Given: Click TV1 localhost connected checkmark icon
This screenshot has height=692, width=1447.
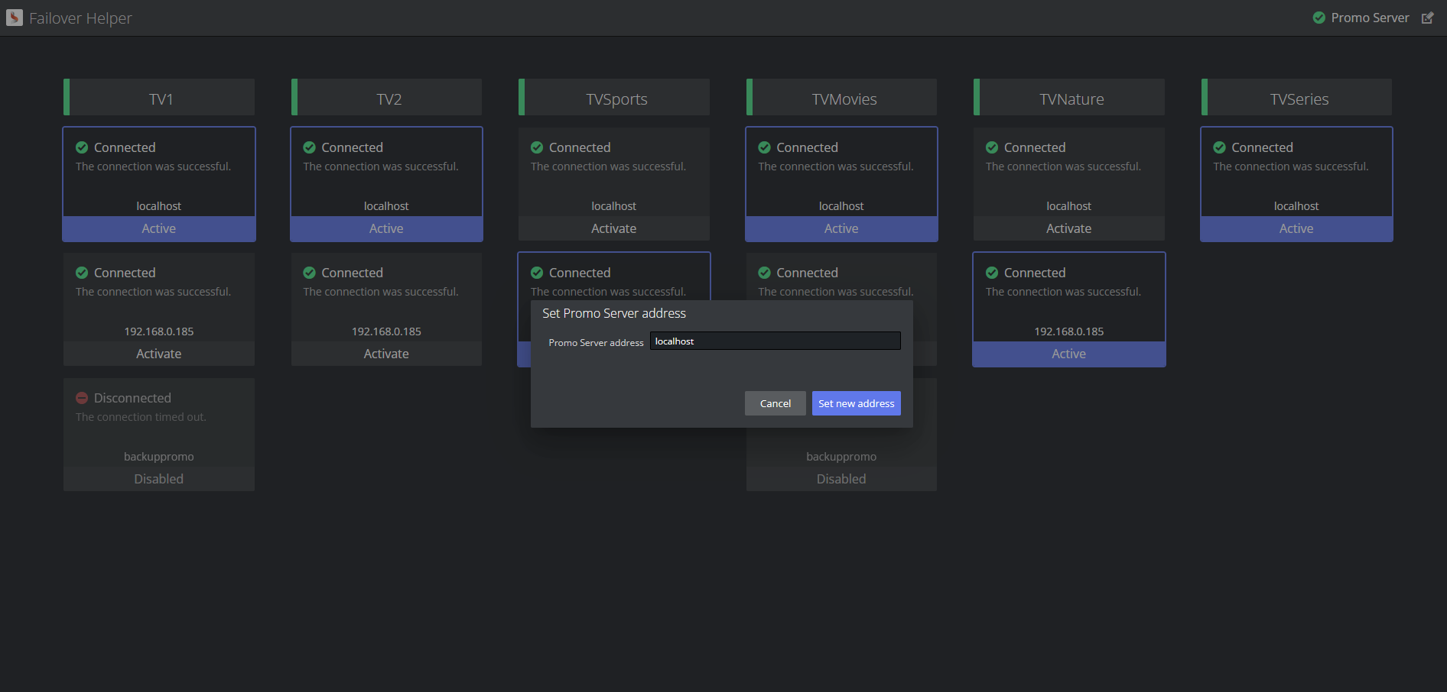Looking at the screenshot, I should click(x=82, y=147).
